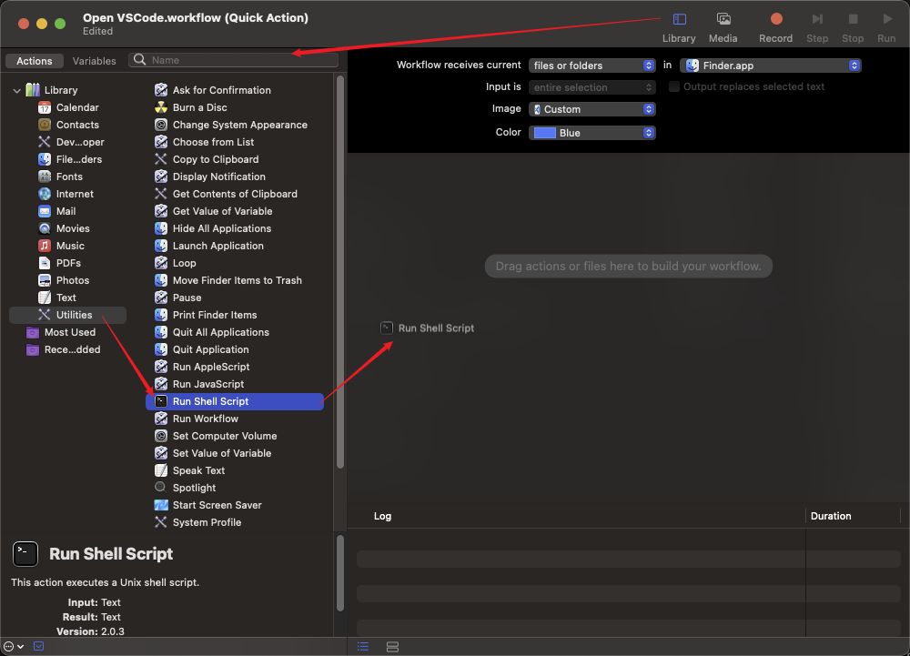Screen dimensions: 910x656
Task: Open the files or folders dropdown
Action: [591, 66]
